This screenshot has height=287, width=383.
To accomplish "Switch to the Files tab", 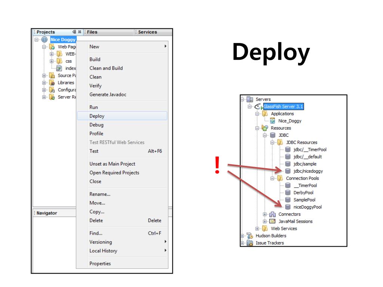I will pyautogui.click(x=109, y=32).
